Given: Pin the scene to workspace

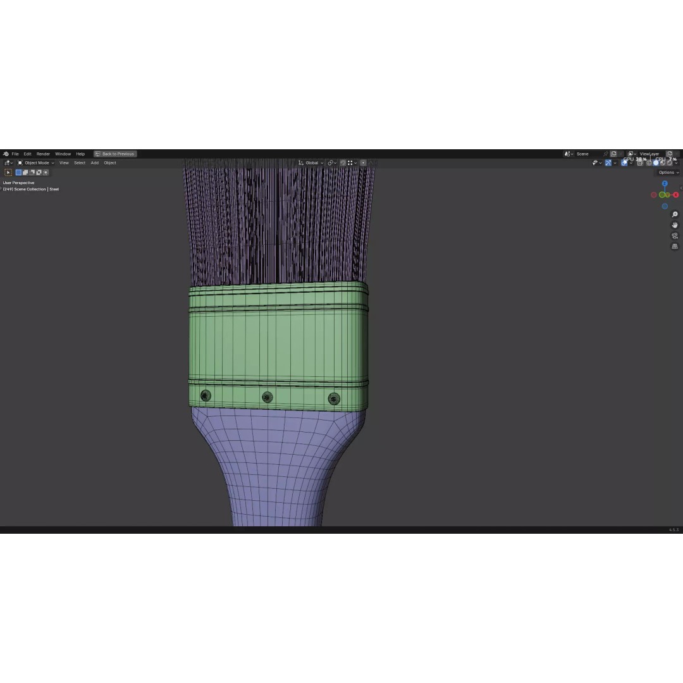Looking at the screenshot, I should 605,154.
